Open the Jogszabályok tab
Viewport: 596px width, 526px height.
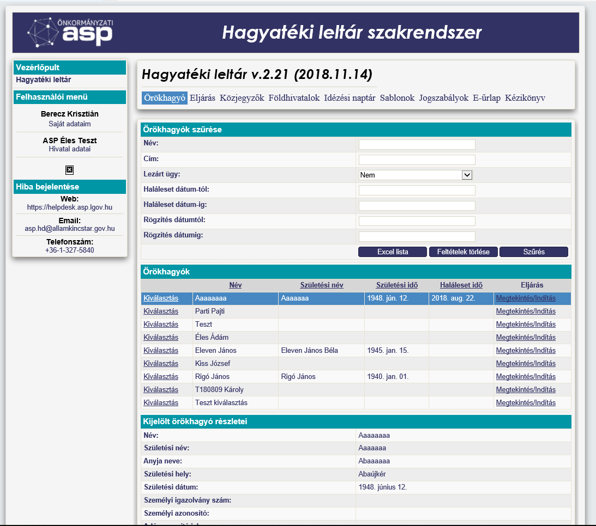tap(443, 98)
